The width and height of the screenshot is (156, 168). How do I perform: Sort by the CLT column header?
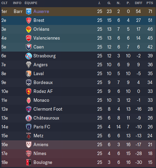click(x=4, y=3)
